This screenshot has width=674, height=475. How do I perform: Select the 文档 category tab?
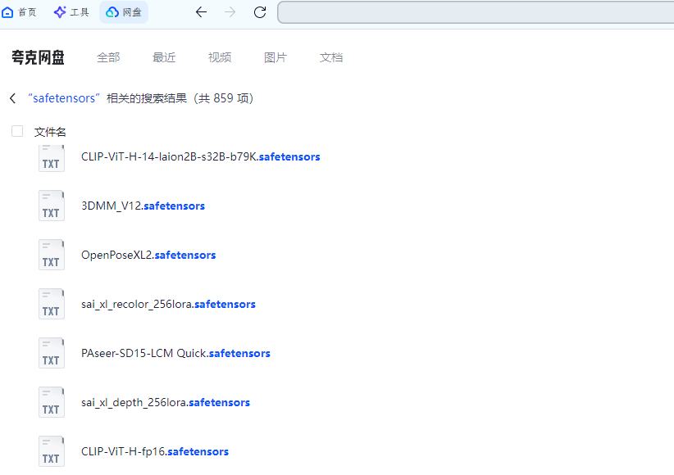point(331,57)
